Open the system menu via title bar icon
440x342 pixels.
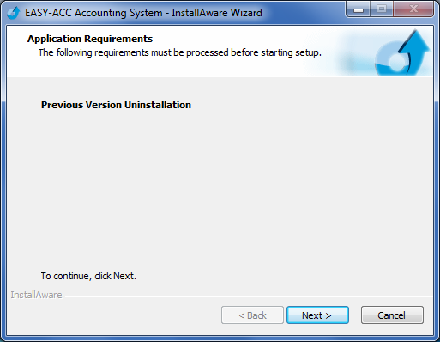13,13
